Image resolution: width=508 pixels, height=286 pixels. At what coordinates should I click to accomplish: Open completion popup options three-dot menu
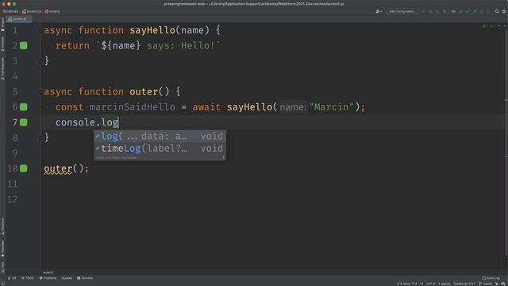223,157
